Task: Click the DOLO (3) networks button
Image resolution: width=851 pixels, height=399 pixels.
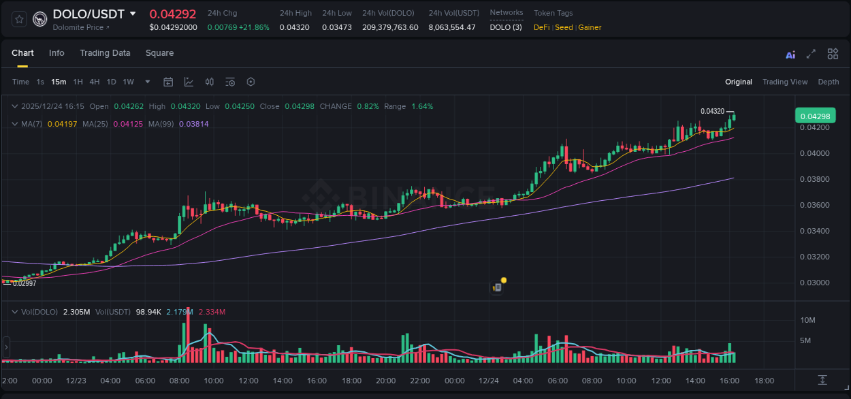Action: [505, 27]
